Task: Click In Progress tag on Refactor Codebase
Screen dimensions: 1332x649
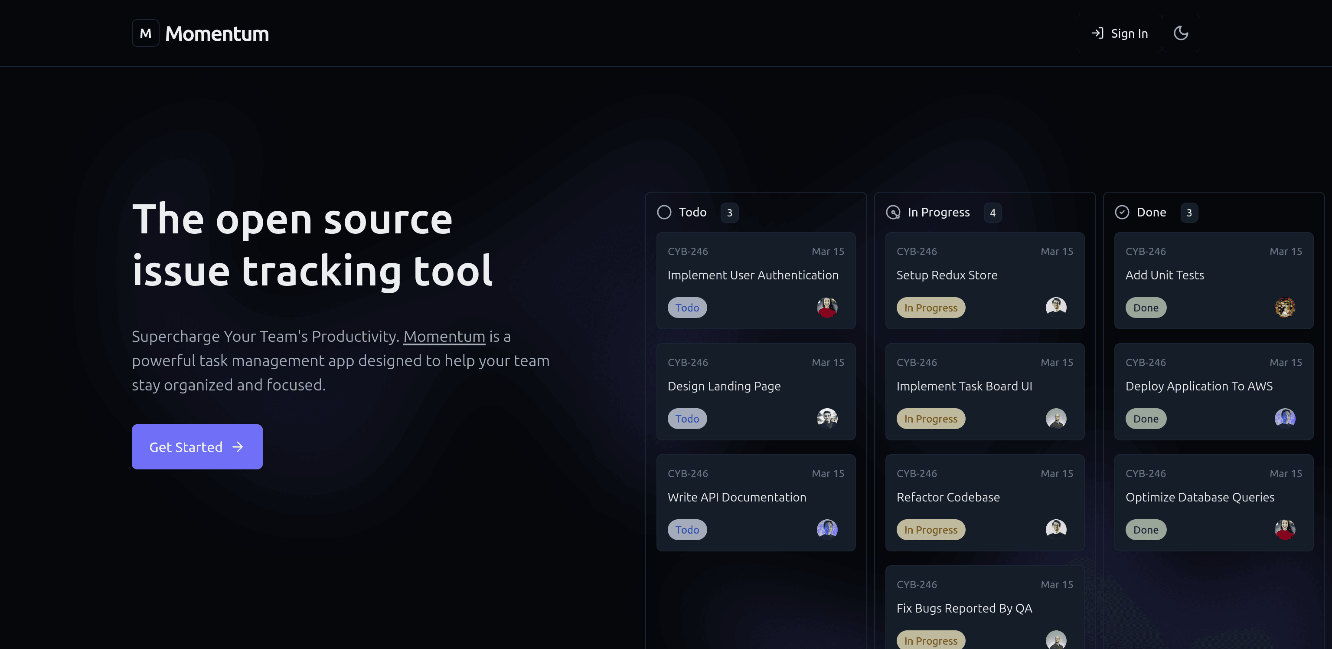Action: click(x=931, y=529)
